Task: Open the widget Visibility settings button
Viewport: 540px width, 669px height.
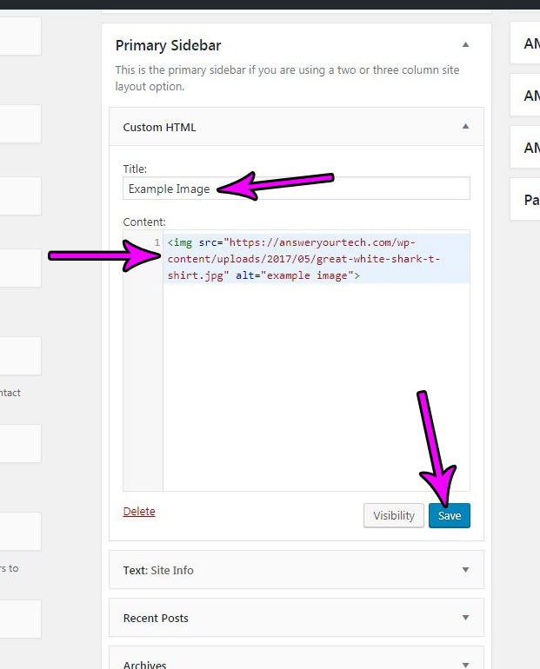Action: click(x=394, y=515)
